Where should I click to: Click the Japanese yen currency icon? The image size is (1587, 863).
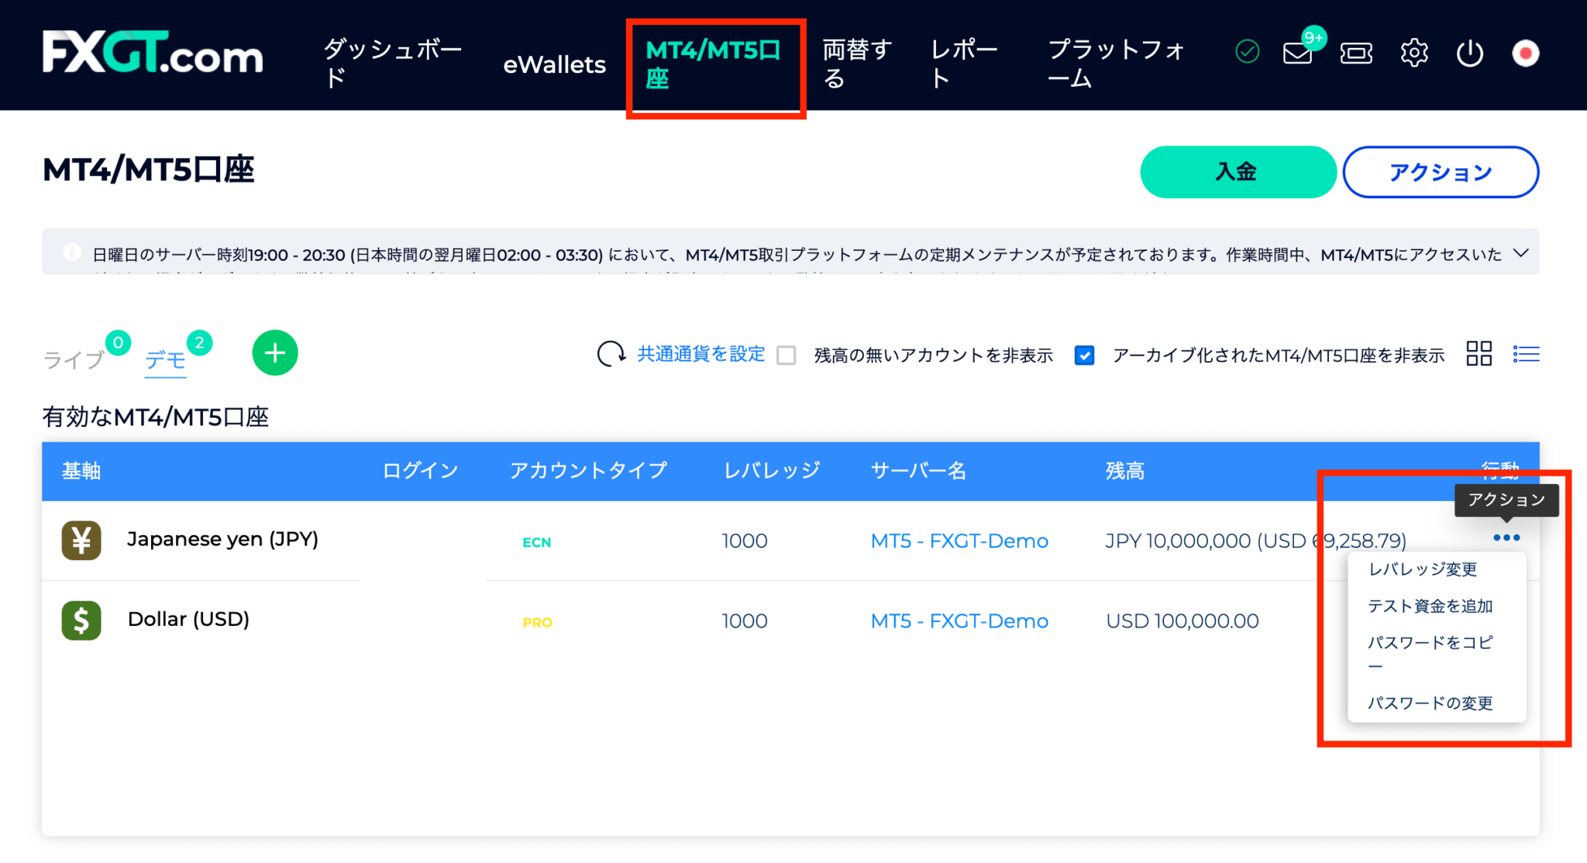81,540
